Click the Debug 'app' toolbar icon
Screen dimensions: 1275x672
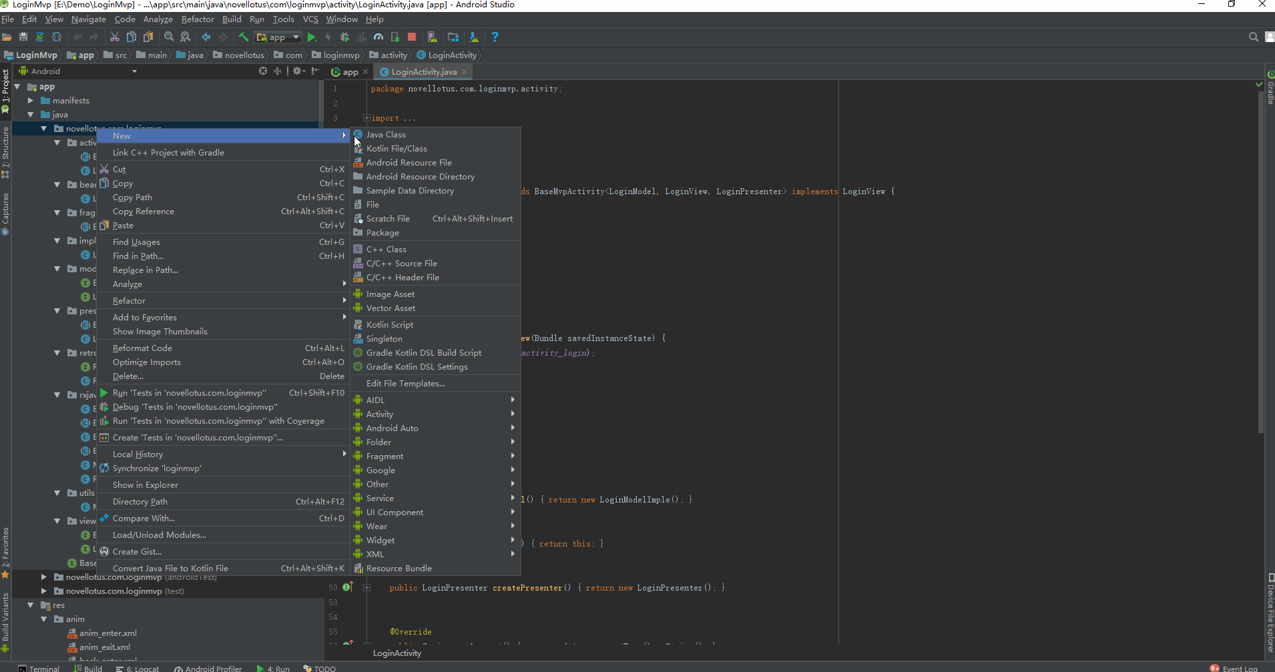[344, 37]
